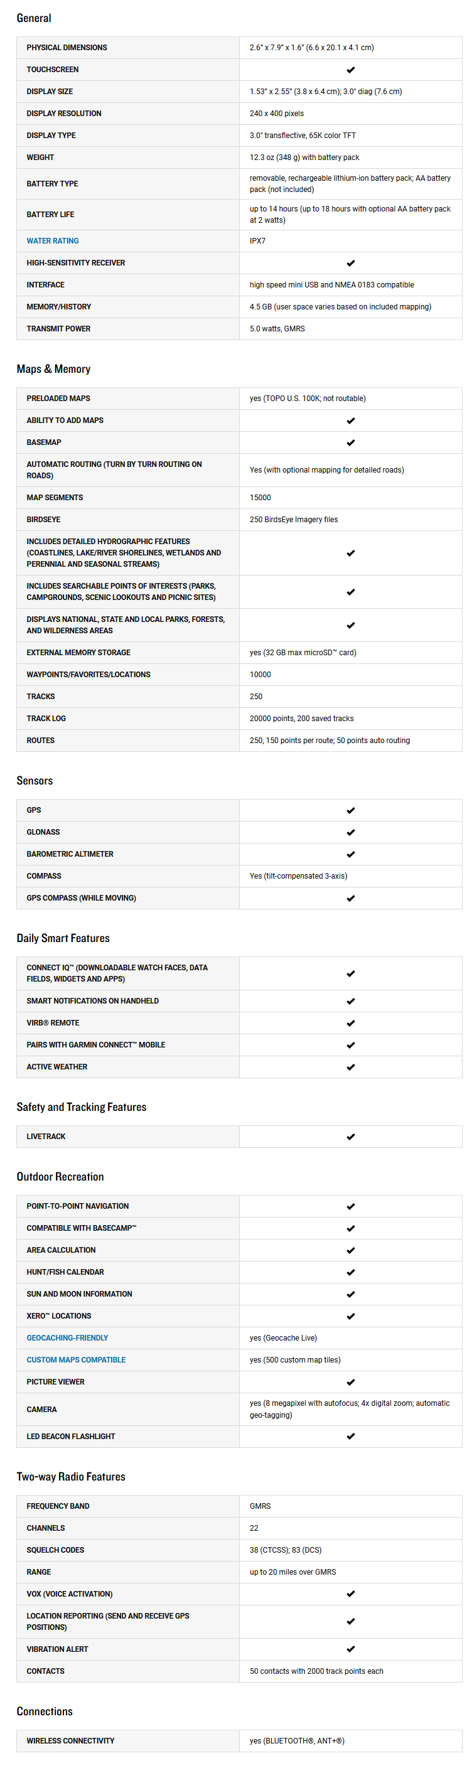The image size is (472, 1773).
Task: Click the Vibration Alert checkmark icon
Action: [x=350, y=1649]
